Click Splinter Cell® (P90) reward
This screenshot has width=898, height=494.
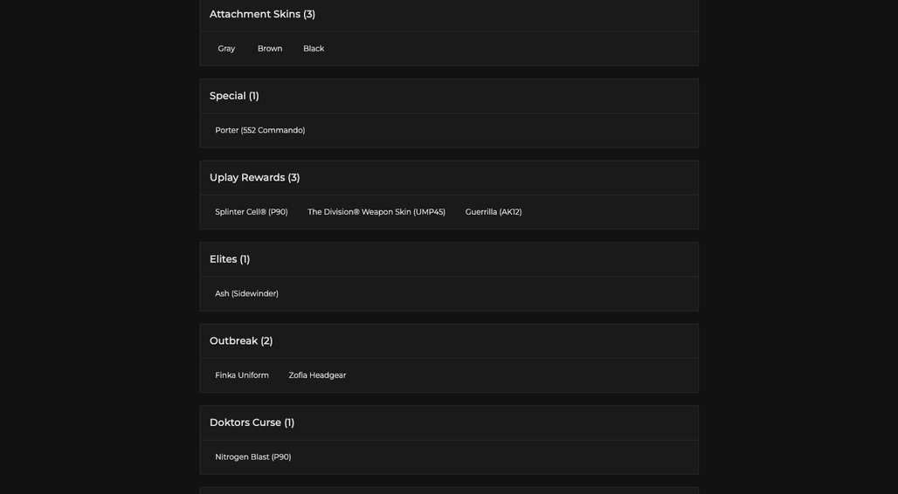click(x=252, y=212)
